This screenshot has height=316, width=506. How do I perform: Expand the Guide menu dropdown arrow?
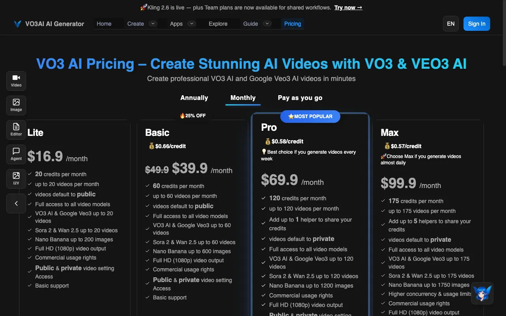tap(267, 24)
